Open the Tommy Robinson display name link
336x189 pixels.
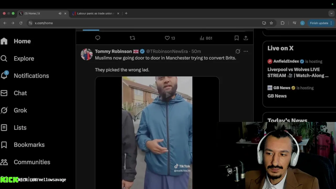point(113,51)
